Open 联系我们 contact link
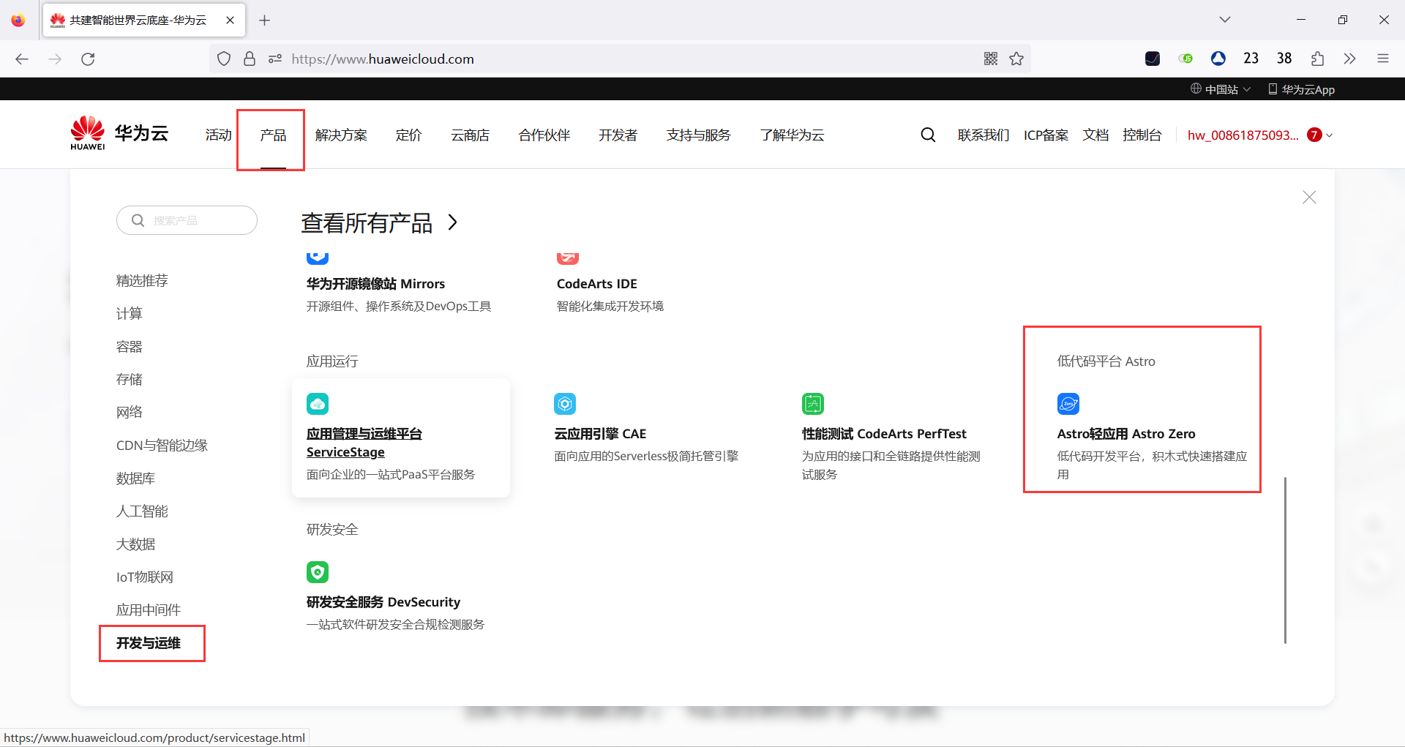 tap(983, 135)
